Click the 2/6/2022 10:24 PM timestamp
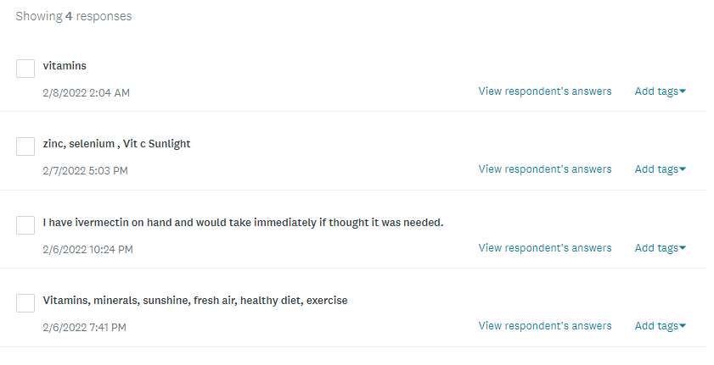Screen dimensions: 714x365 click(x=87, y=250)
